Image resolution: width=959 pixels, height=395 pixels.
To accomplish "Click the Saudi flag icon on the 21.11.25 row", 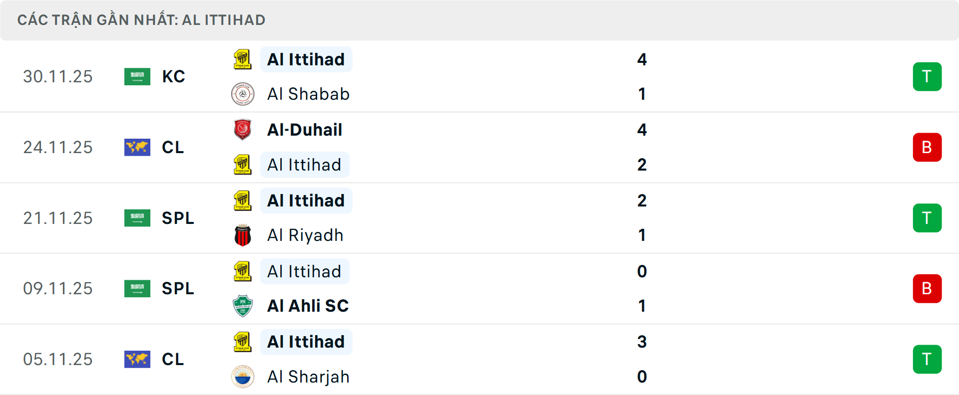I will (x=137, y=218).
